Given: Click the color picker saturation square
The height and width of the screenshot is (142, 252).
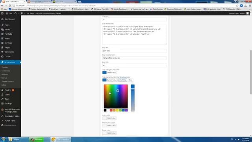Looking at the screenshot, I should point(116,96).
